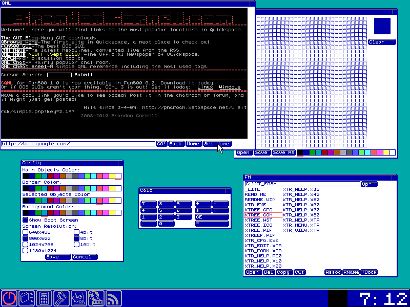Save the Config window settings
Viewport: 410px width, 307px height.
point(57,257)
